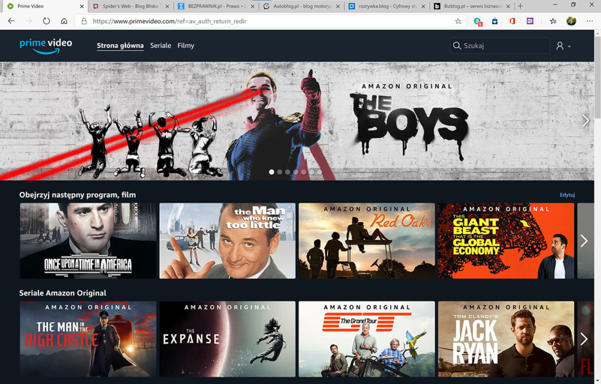Close the Bizblog.pl tab
Screen dimensions: 601x384
pos(508,7)
